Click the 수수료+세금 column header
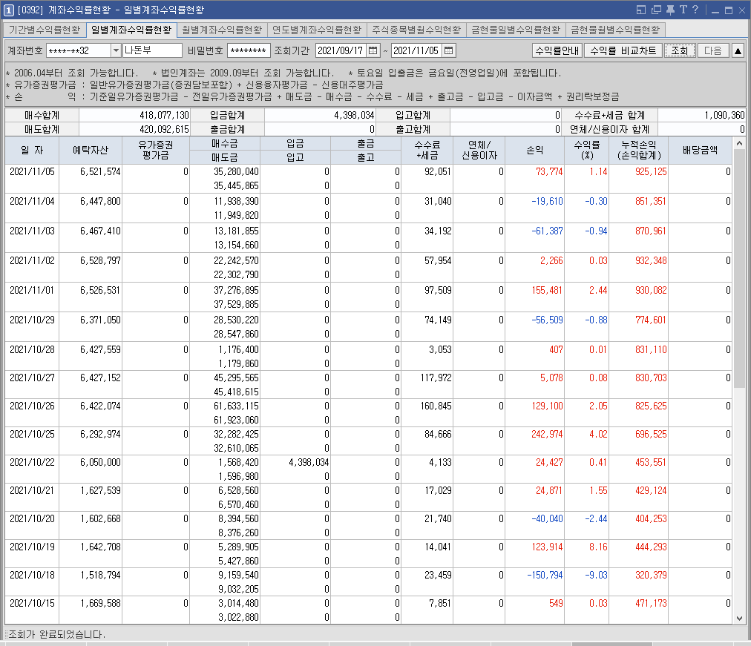Viewport: 751px width, 646px height. coord(427,151)
